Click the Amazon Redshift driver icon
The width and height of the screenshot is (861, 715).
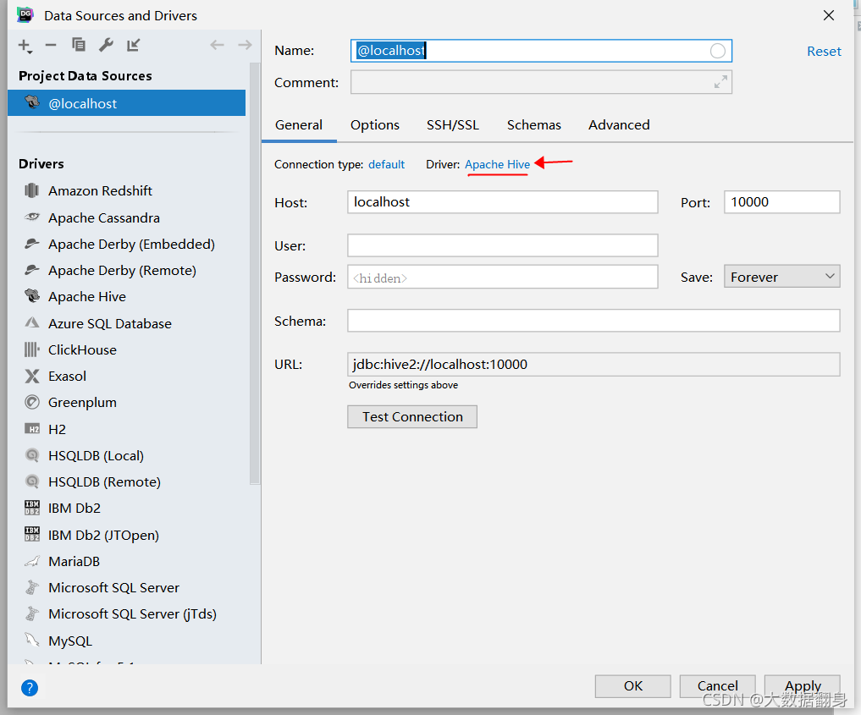32,190
